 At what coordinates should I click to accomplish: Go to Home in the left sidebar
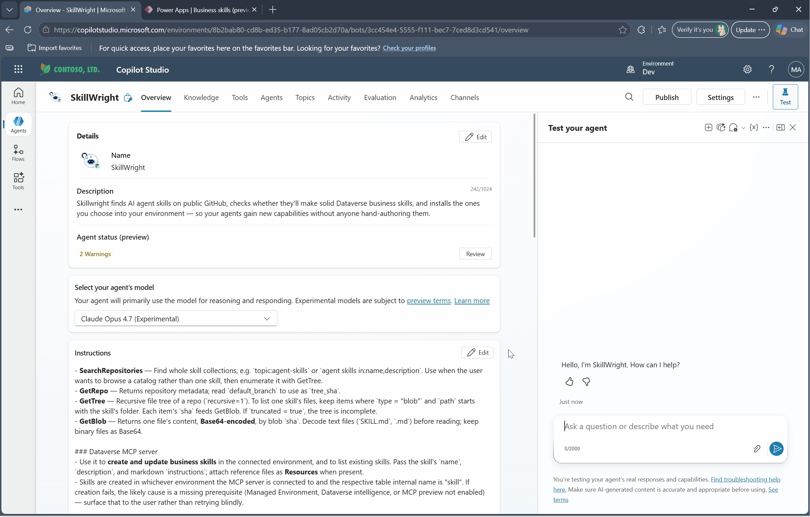(18, 96)
